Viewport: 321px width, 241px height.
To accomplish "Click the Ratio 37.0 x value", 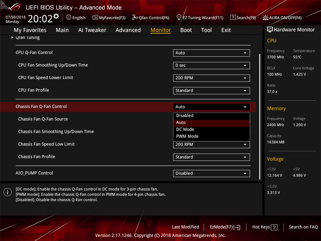I will [272, 91].
